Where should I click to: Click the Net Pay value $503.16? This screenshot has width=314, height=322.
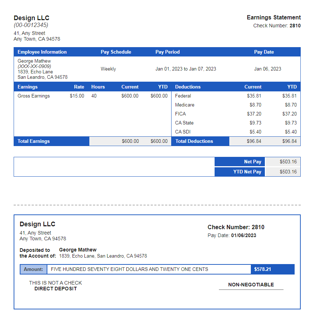click(x=288, y=162)
